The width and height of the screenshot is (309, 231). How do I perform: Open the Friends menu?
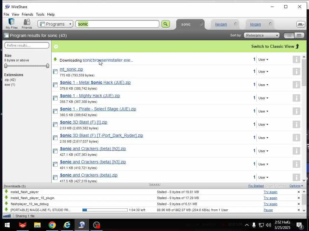point(27,14)
